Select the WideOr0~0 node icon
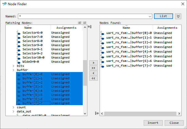 coord(19,62)
